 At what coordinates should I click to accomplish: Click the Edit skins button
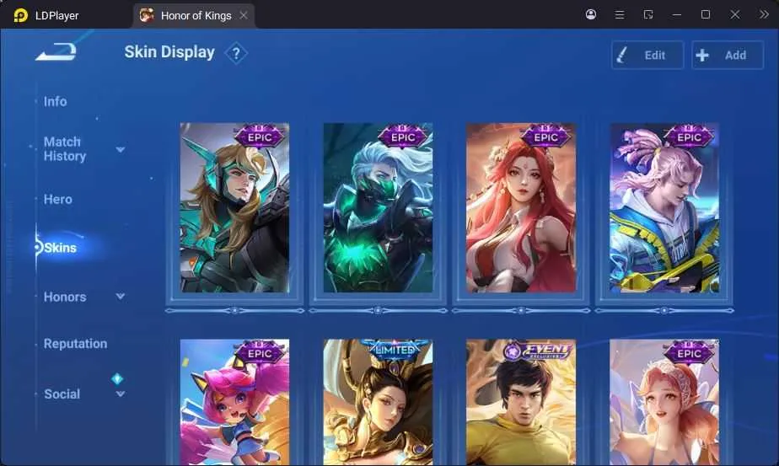(647, 55)
